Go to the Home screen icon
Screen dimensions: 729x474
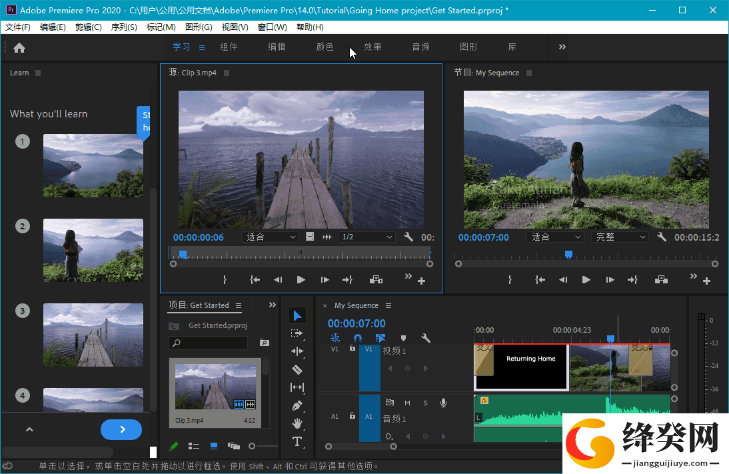[x=19, y=47]
